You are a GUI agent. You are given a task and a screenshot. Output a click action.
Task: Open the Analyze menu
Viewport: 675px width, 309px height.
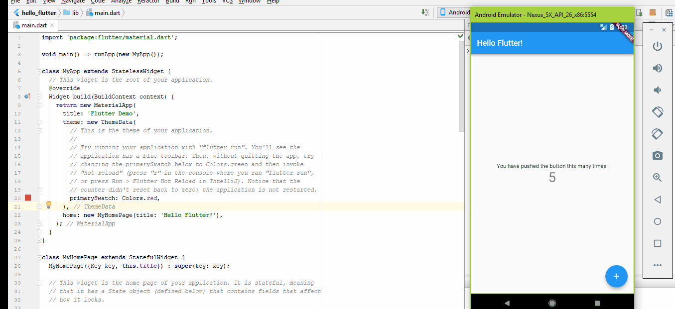[122, 1]
